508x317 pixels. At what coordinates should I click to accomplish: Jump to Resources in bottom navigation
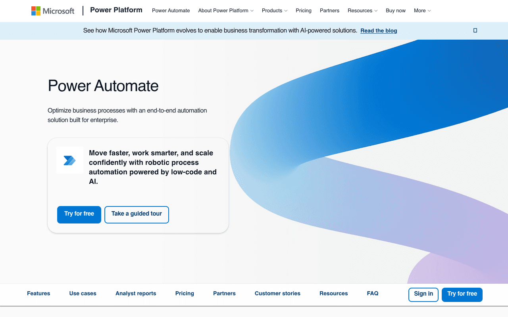334,294
